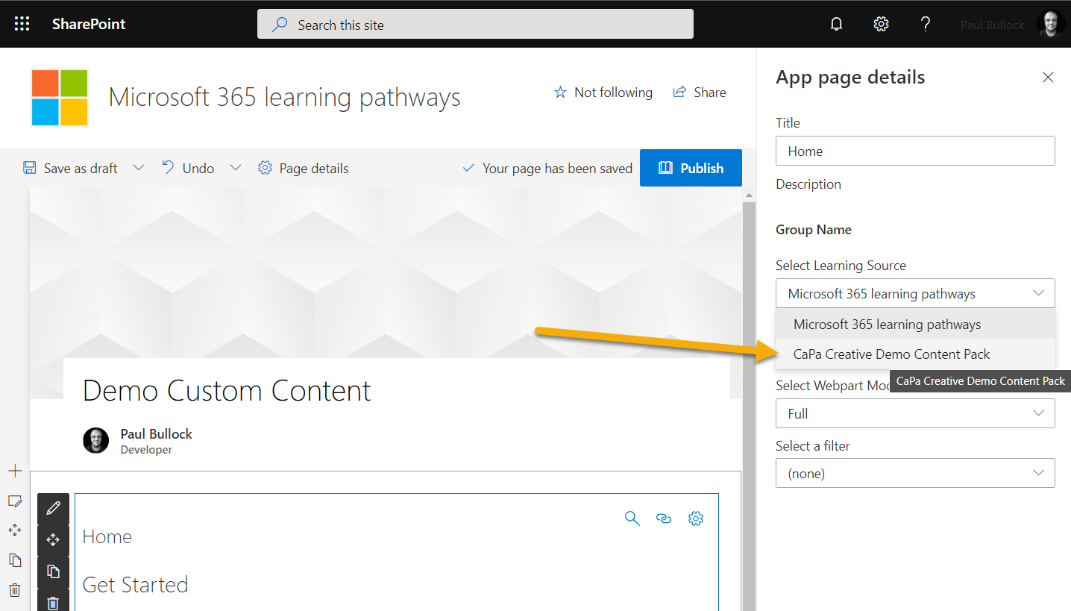Open the notifications bell
The height and width of the screenshot is (611, 1071).
pyautogui.click(x=836, y=23)
